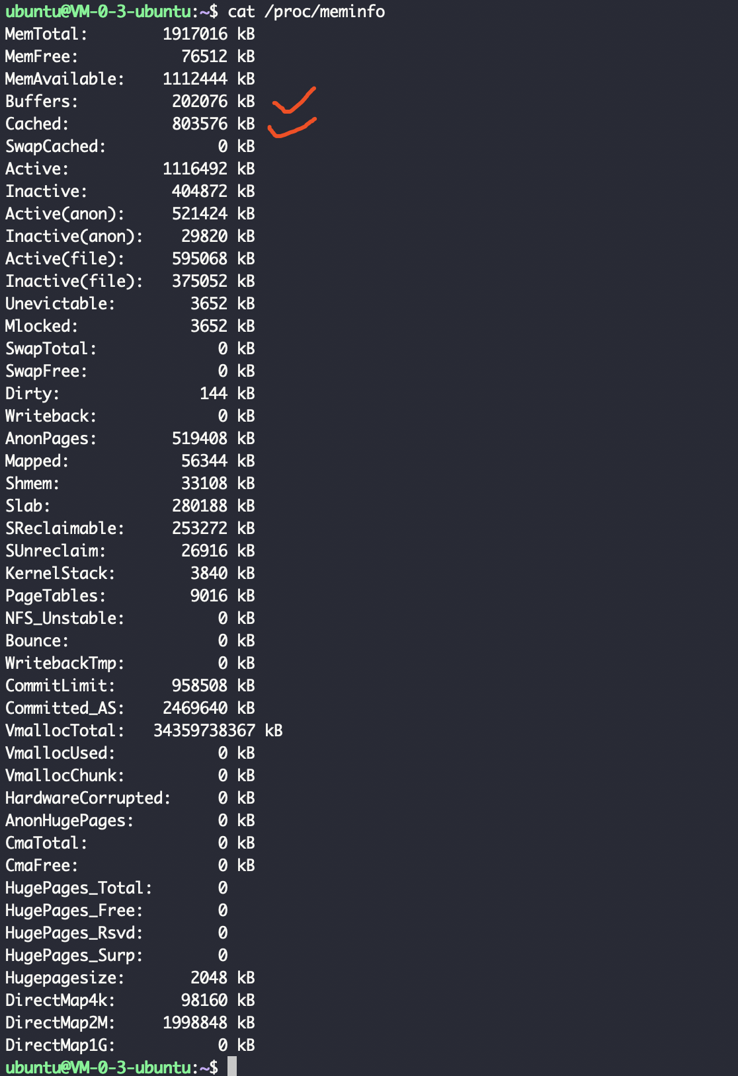Click the Hugepagesize value 2048
Screen dimensions: 738x1076
coord(209,978)
